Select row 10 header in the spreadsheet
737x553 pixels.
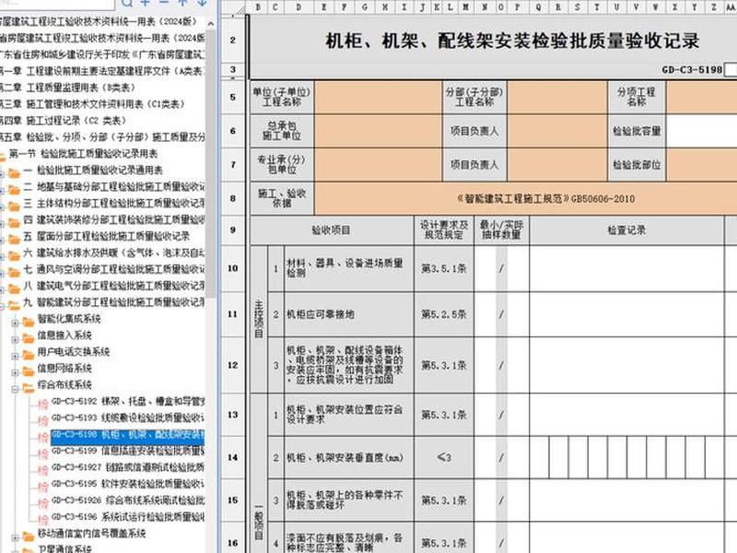click(233, 268)
